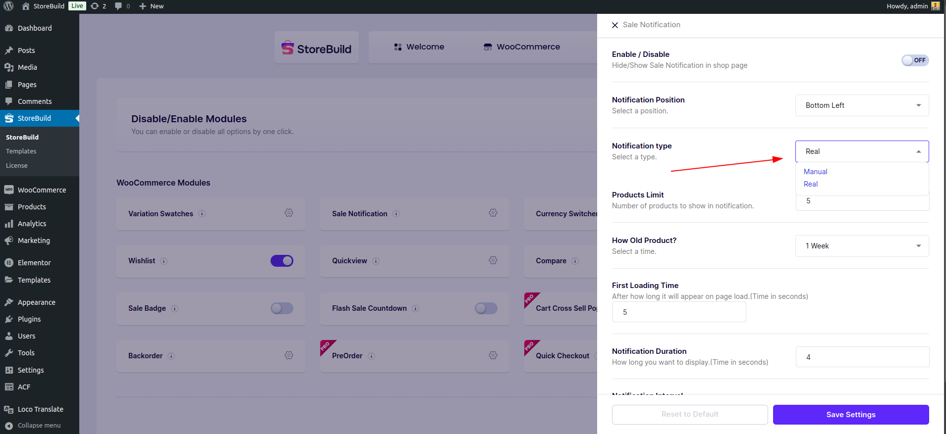Collapse the Notification type dropdown
This screenshot has height=434, width=946.
(862, 151)
